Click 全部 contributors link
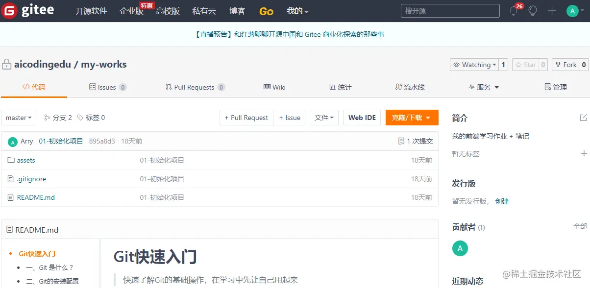 [580, 226]
